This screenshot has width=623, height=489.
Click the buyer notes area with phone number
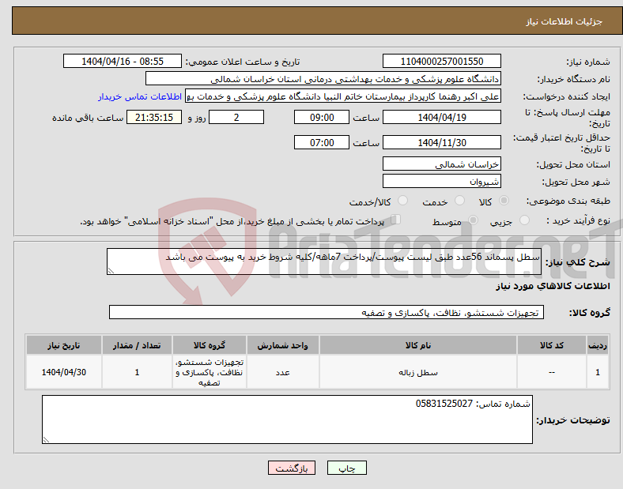coord(287,419)
